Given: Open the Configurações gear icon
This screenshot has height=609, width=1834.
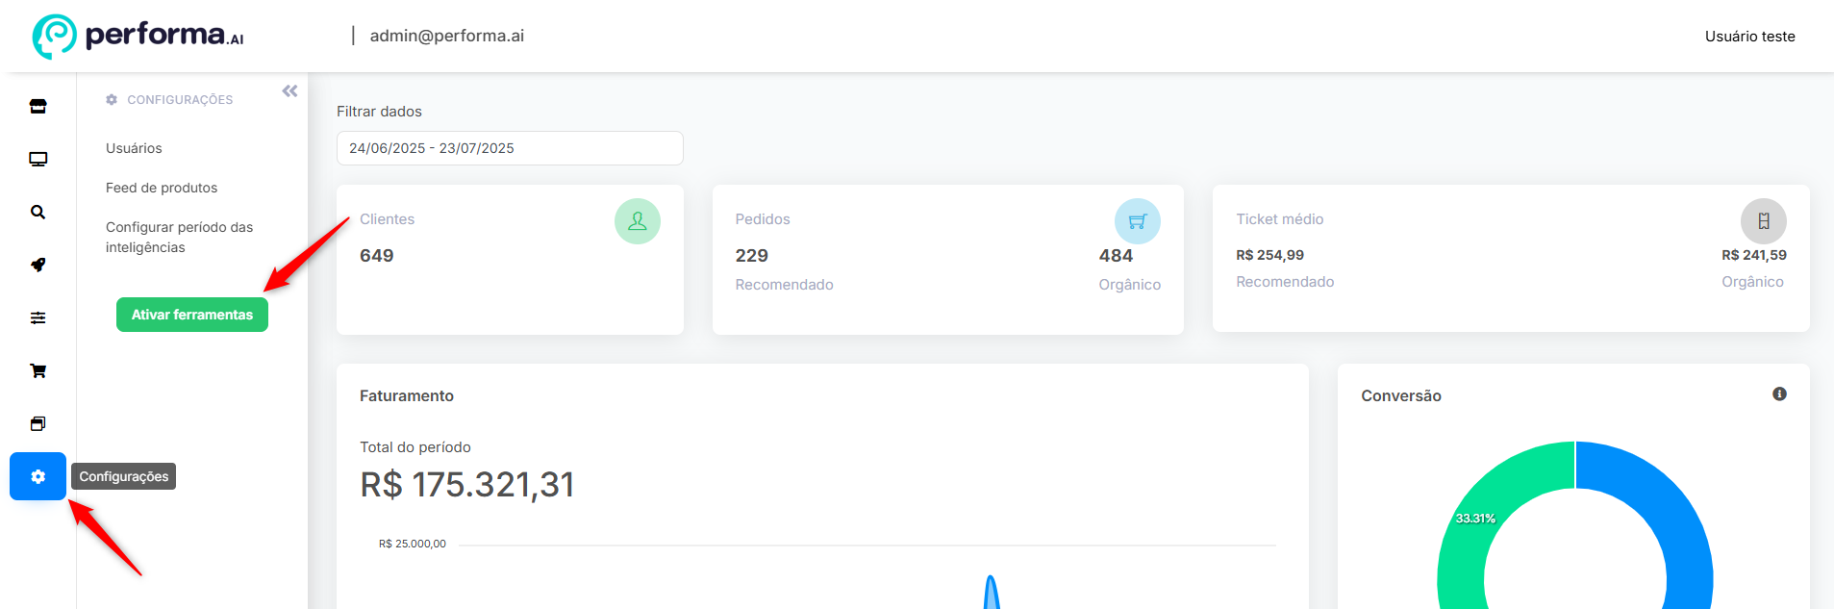Looking at the screenshot, I should pyautogui.click(x=38, y=476).
